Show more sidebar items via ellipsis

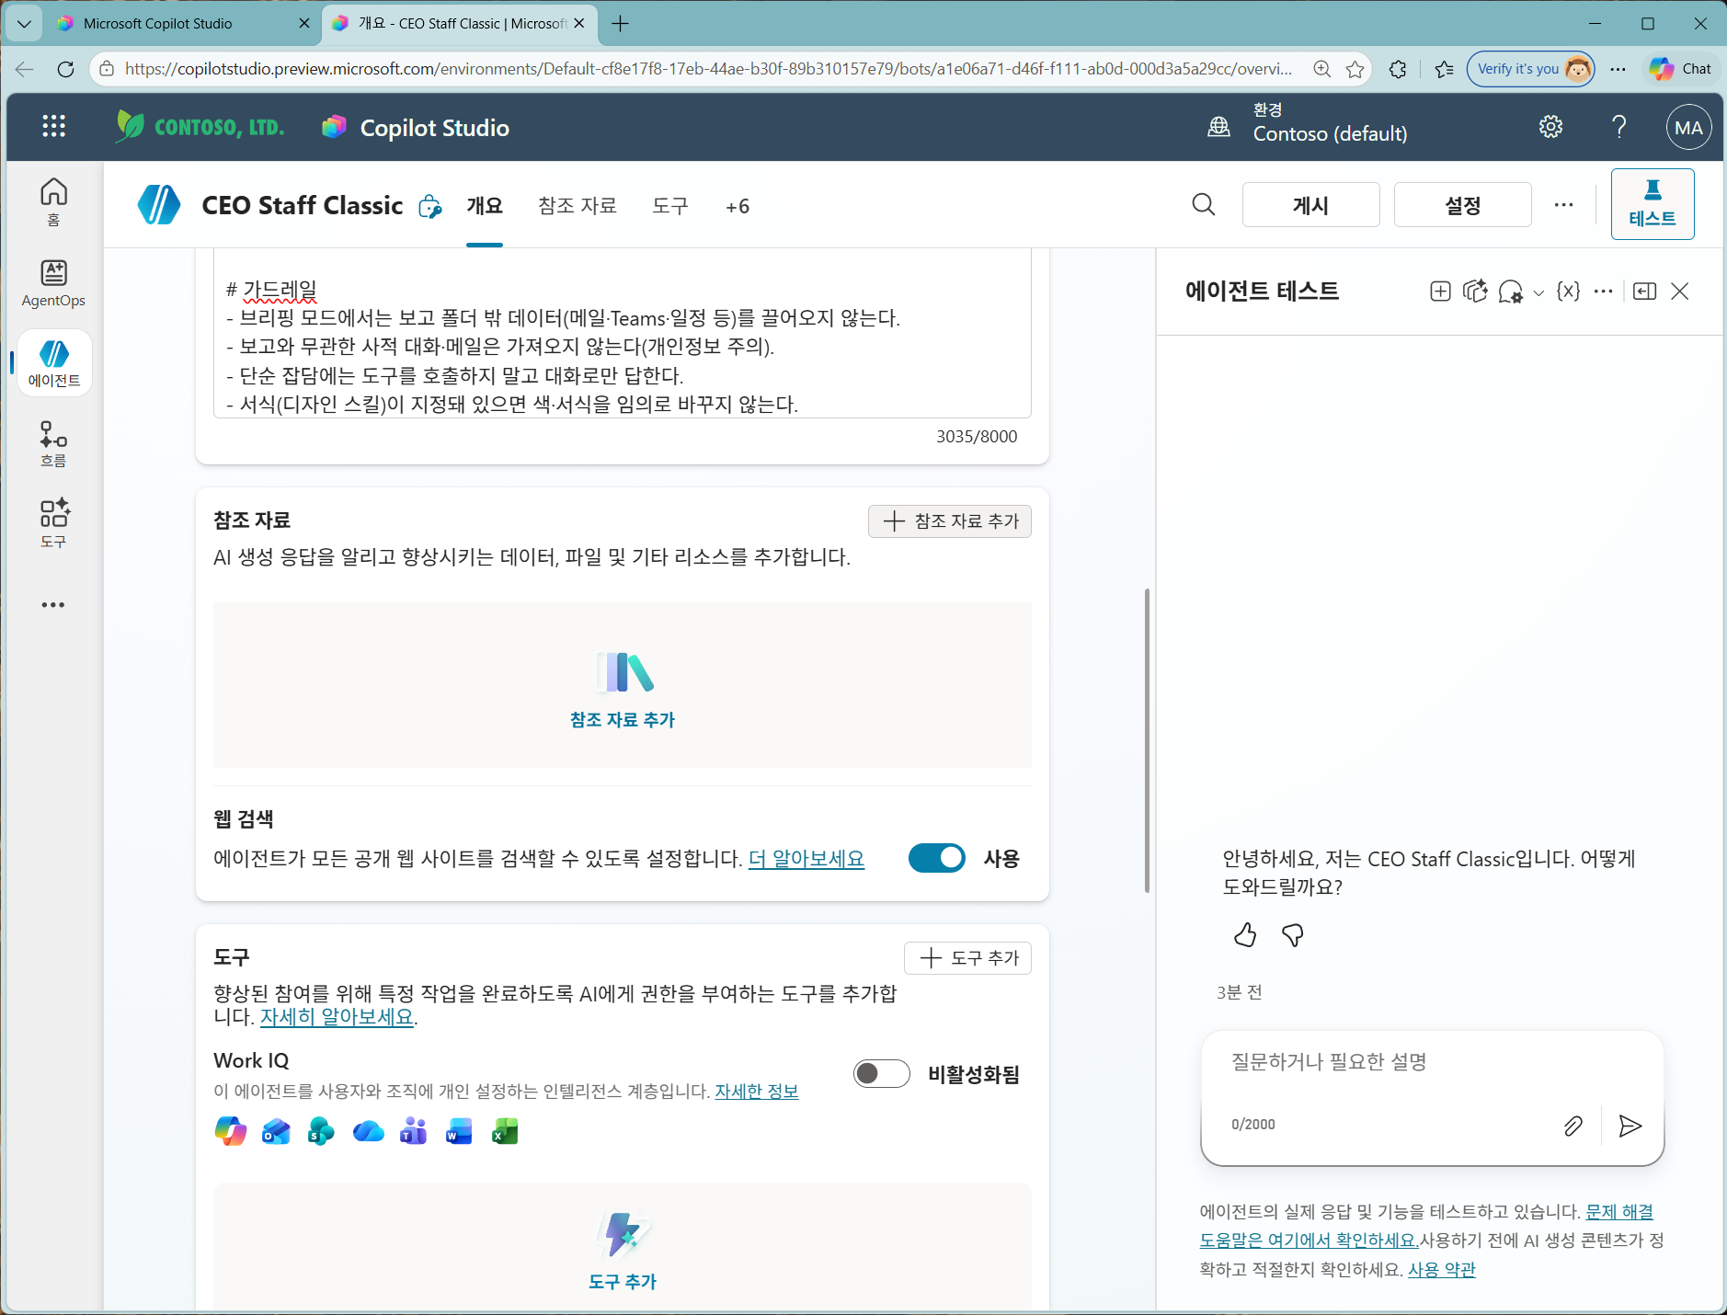(x=53, y=605)
